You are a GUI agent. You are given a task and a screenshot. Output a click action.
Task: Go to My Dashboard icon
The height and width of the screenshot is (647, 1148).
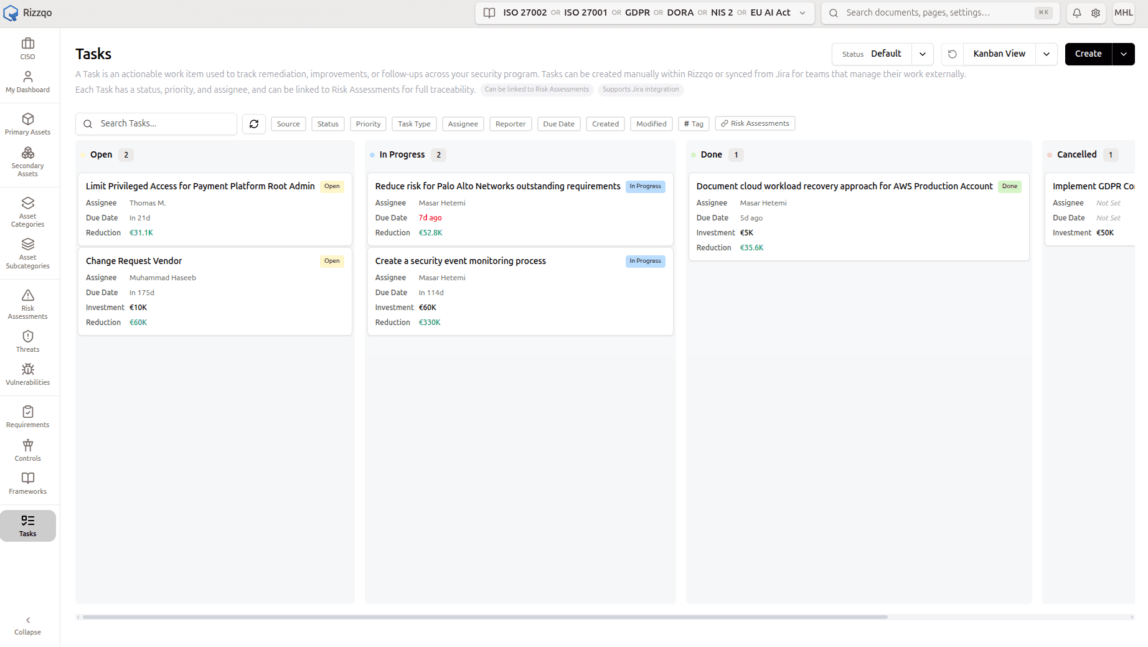pos(28,77)
